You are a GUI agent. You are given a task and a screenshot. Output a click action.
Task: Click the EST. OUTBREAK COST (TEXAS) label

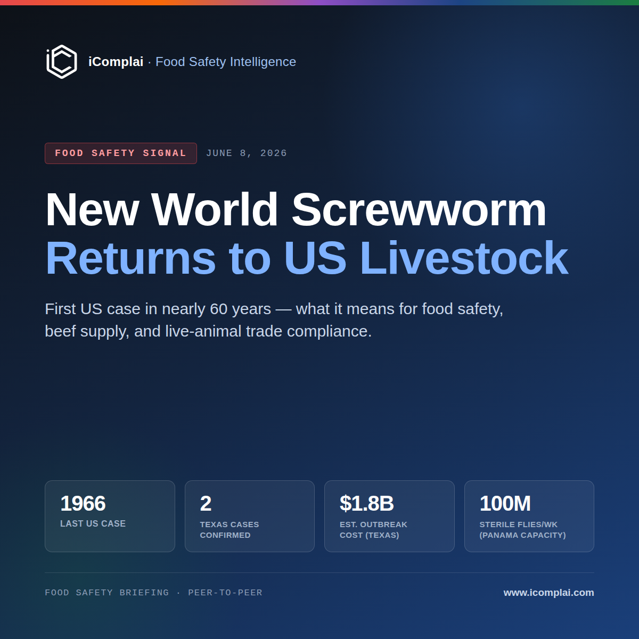pyautogui.click(x=374, y=530)
